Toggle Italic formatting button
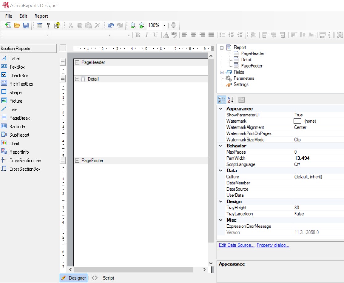This screenshot has height=283, width=344. pos(147,35)
